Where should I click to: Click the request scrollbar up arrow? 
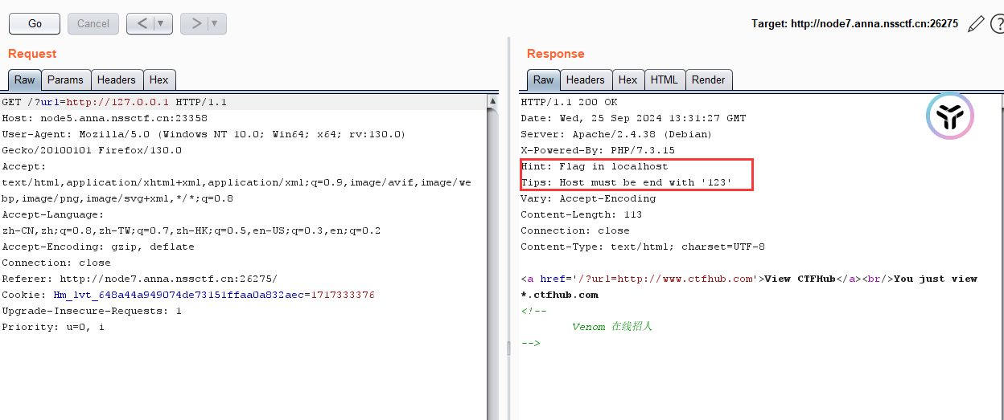pos(492,101)
